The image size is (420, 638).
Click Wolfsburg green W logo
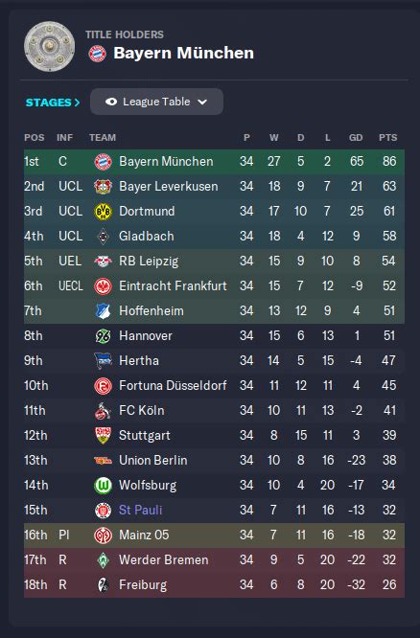click(x=103, y=486)
